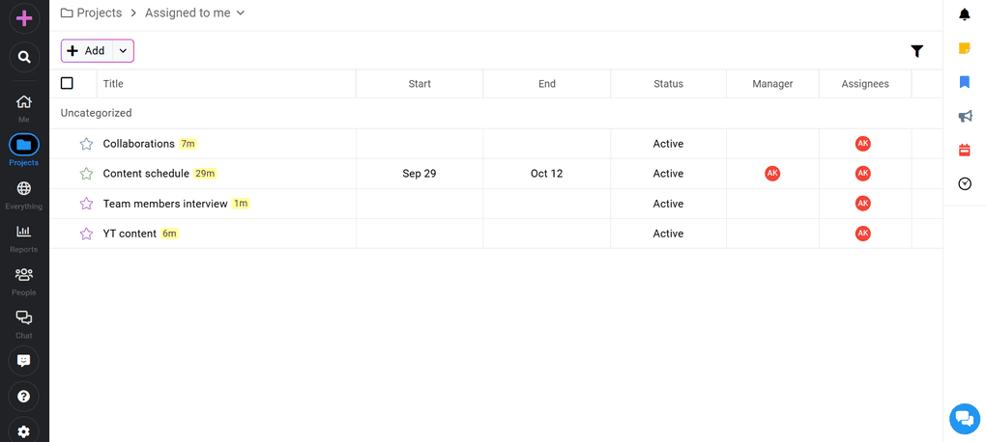Tick the select-all checkbox in header
Viewport: 986px width, 442px height.
(x=67, y=83)
